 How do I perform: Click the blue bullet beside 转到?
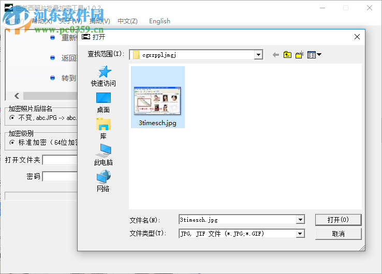52,78
